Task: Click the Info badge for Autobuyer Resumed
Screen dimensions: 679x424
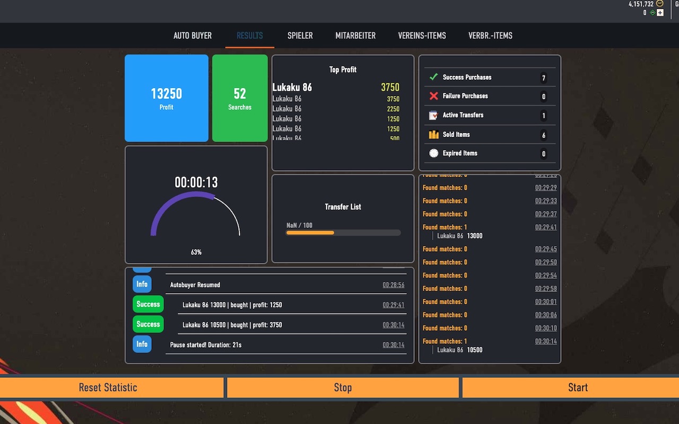Action: click(142, 284)
